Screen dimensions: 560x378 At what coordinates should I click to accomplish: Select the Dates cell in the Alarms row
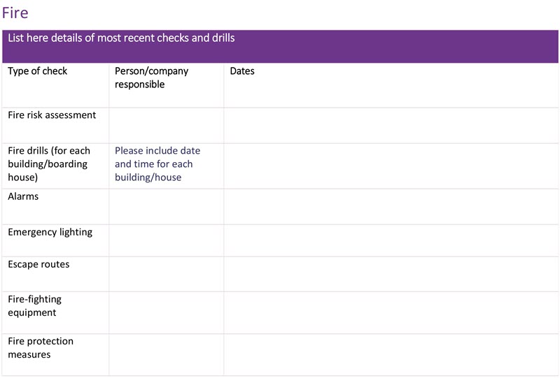tap(391, 206)
